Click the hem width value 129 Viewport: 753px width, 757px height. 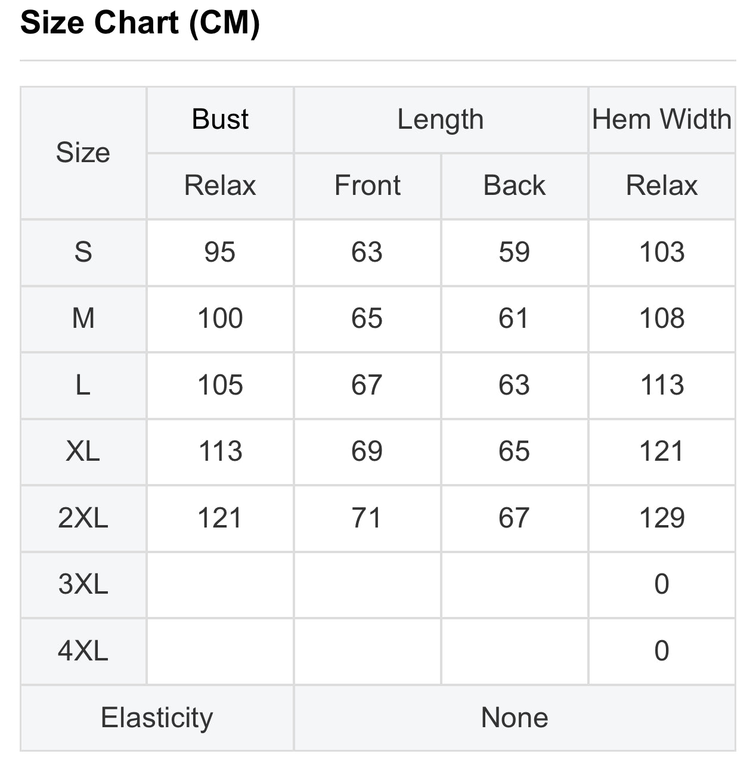click(662, 519)
